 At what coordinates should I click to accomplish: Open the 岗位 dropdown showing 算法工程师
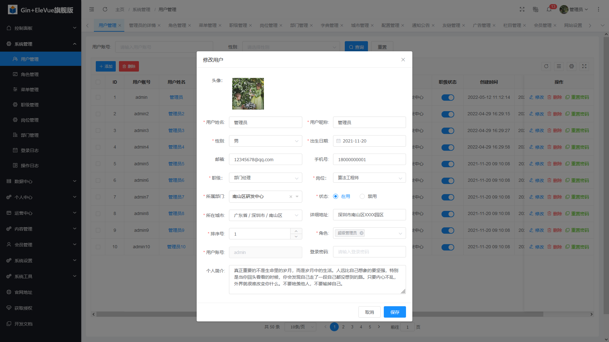coord(369,178)
